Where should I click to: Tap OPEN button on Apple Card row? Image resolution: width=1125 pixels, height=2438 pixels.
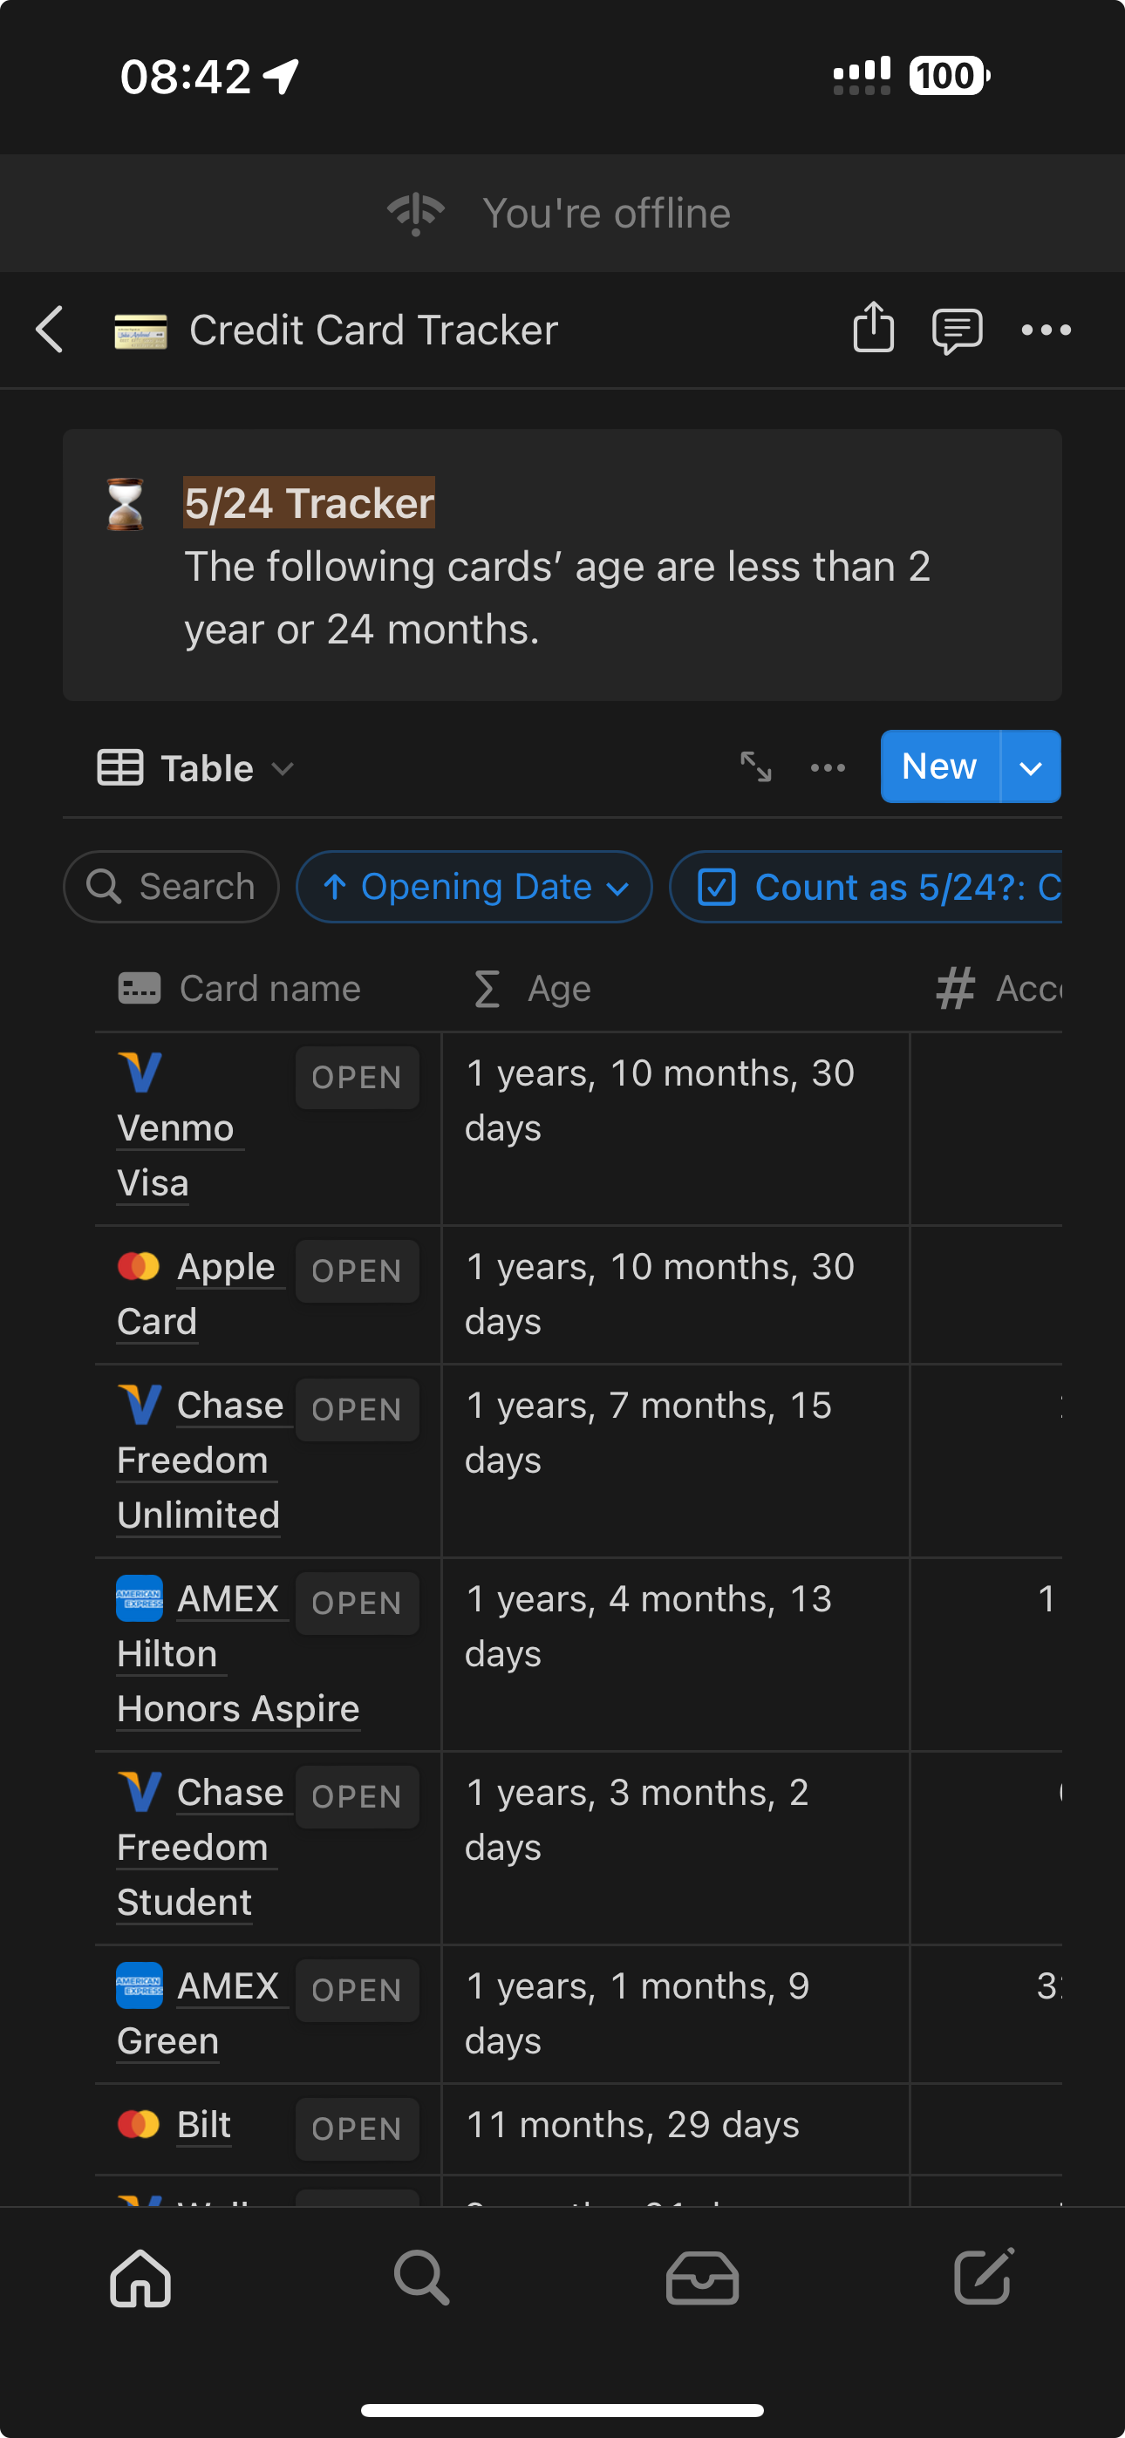tap(357, 1271)
